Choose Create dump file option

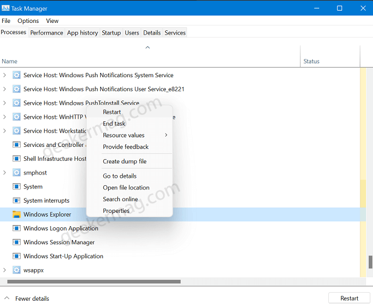pos(129,161)
